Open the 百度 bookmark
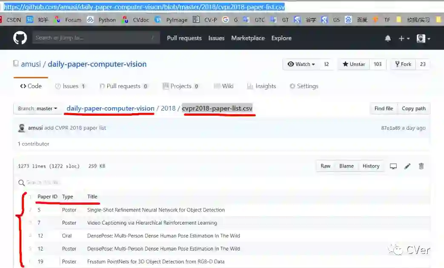The image size is (444, 268). pyautogui.click(x=356, y=20)
